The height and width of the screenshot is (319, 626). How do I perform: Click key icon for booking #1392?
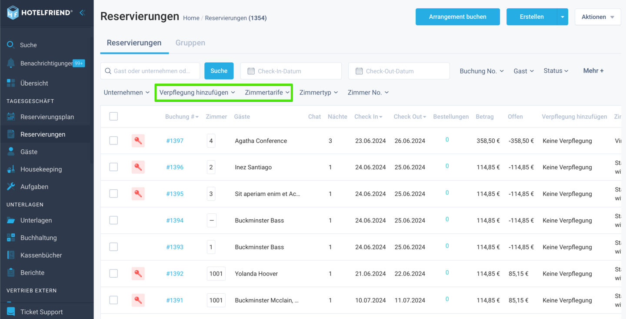click(x=138, y=273)
